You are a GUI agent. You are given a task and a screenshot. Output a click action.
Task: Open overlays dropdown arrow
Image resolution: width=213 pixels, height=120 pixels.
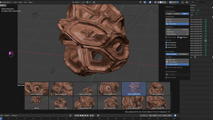tap(152, 2)
